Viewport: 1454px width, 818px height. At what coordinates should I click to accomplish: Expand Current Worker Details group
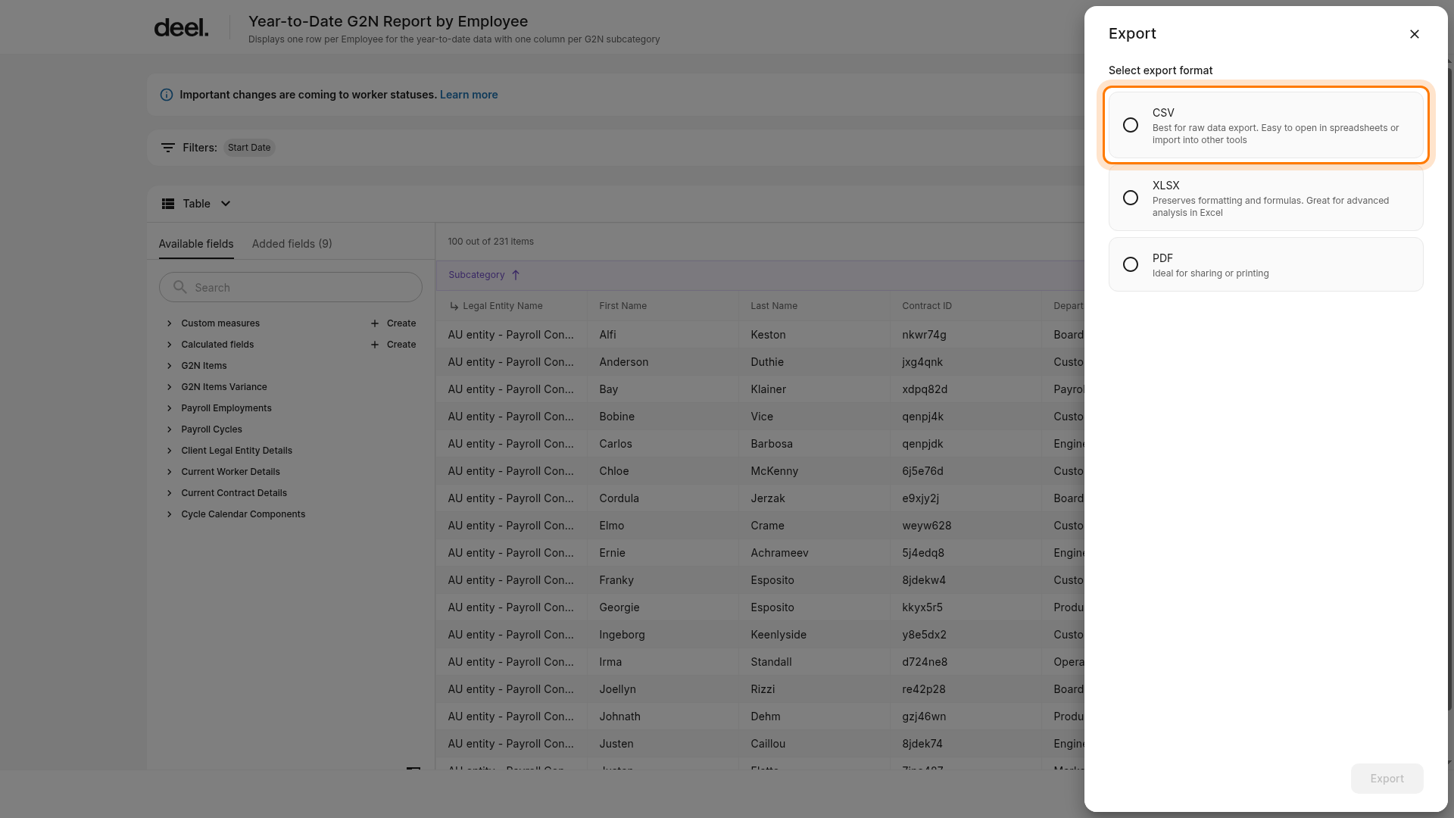coord(170,472)
